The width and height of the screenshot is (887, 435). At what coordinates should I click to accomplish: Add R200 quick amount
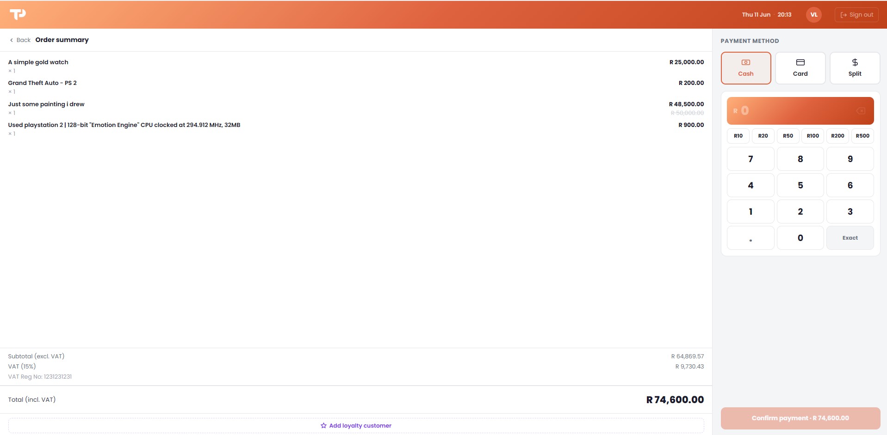coord(837,136)
